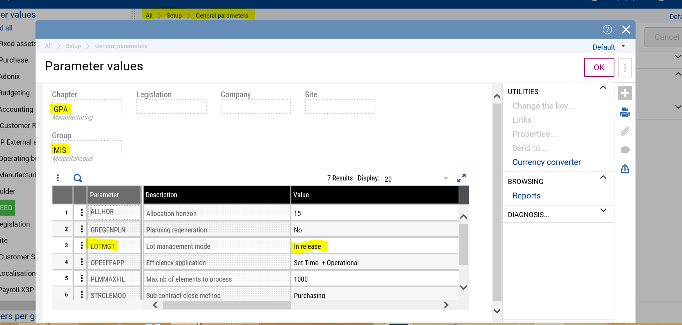Open grid options three-dot menu
682x325 pixels.
[58, 178]
